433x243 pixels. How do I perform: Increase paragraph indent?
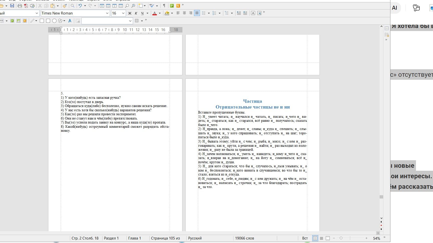245,13
